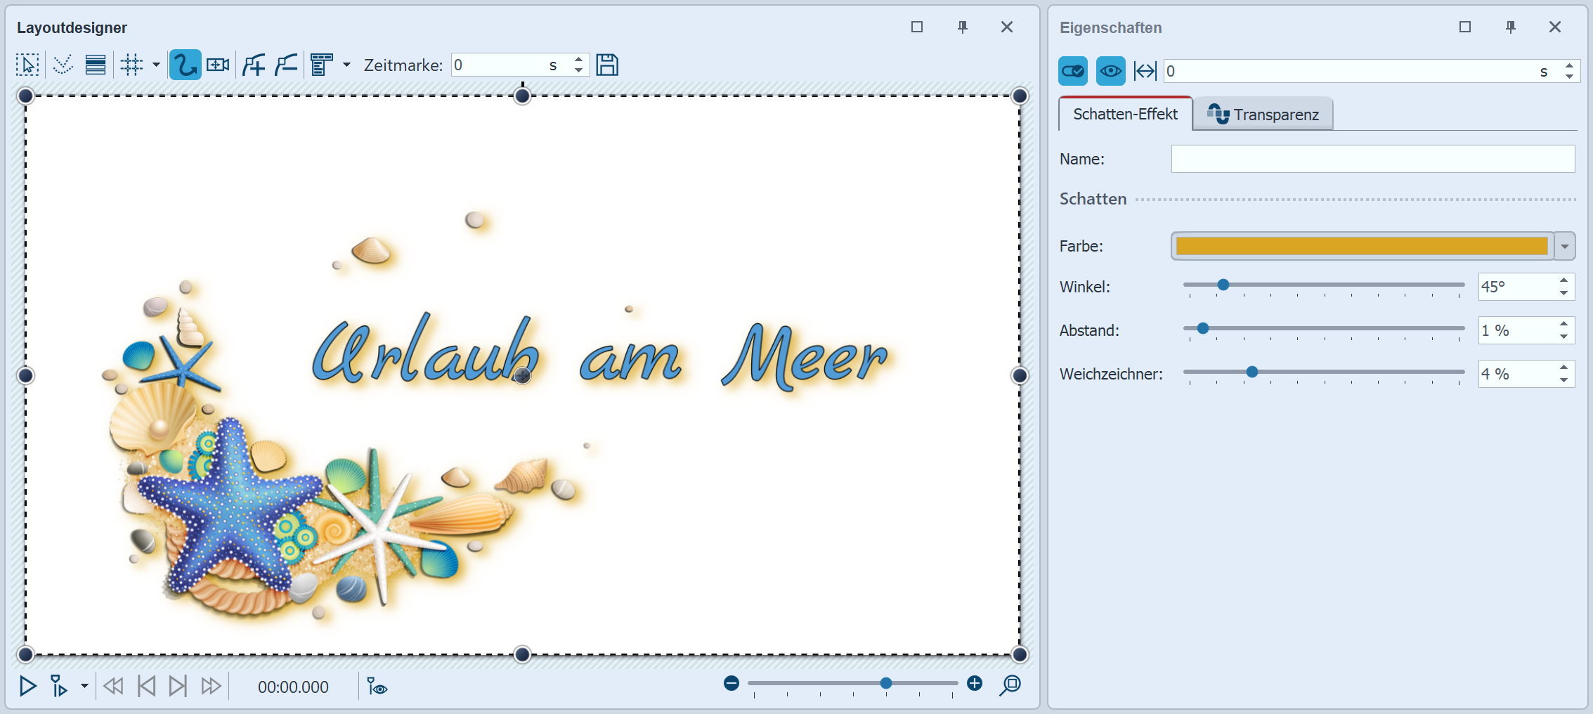Activate the selection frame tool

coord(27,65)
